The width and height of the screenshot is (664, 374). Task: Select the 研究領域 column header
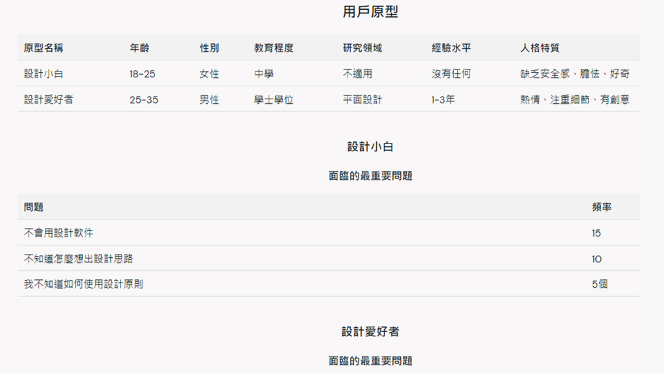[x=362, y=48]
